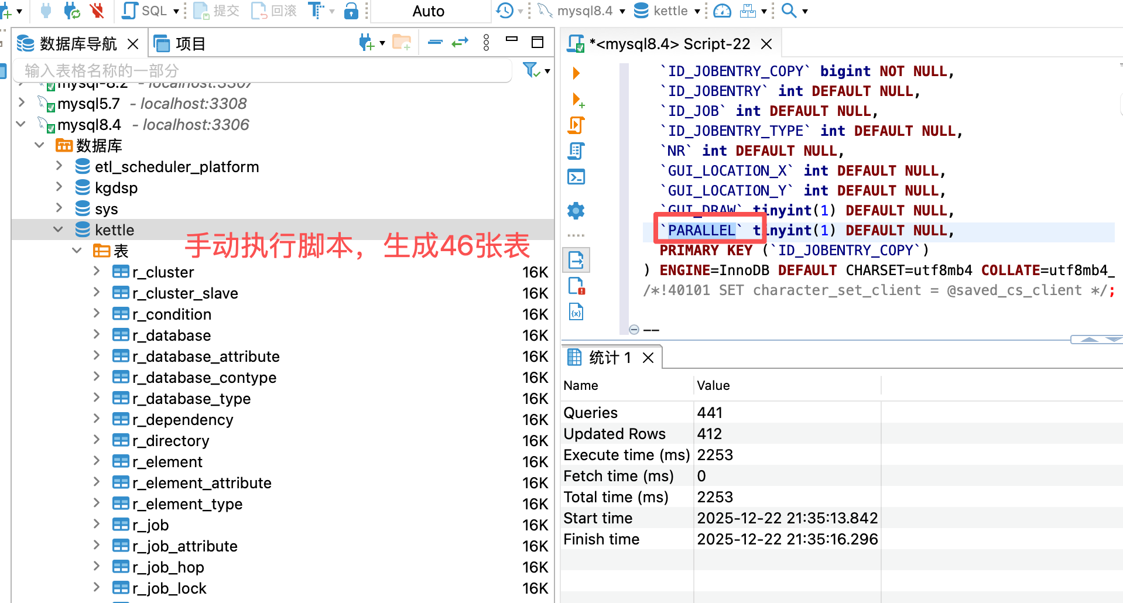Link navigator selection with editor

click(460, 42)
